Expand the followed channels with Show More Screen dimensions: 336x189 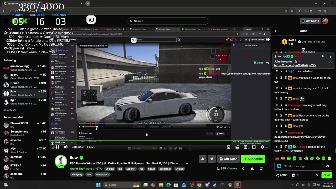(x=10, y=110)
